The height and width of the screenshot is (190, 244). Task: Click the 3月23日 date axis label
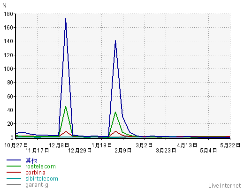[166, 151]
